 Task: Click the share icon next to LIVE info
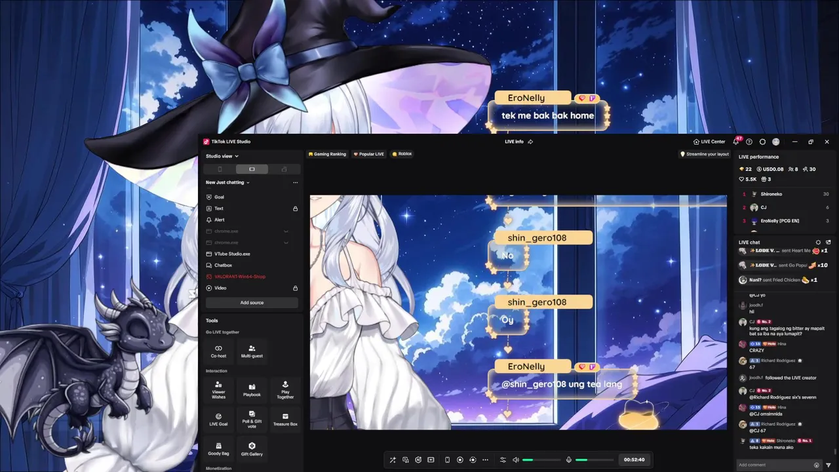tap(530, 142)
